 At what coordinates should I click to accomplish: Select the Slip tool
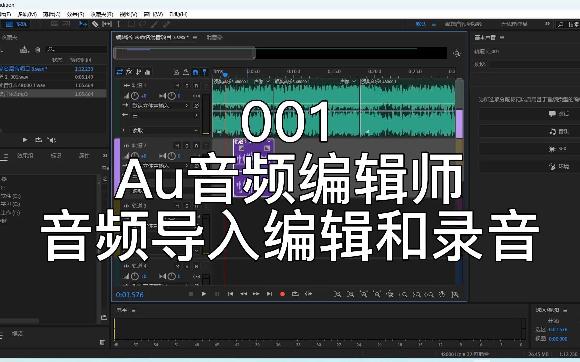(x=107, y=24)
